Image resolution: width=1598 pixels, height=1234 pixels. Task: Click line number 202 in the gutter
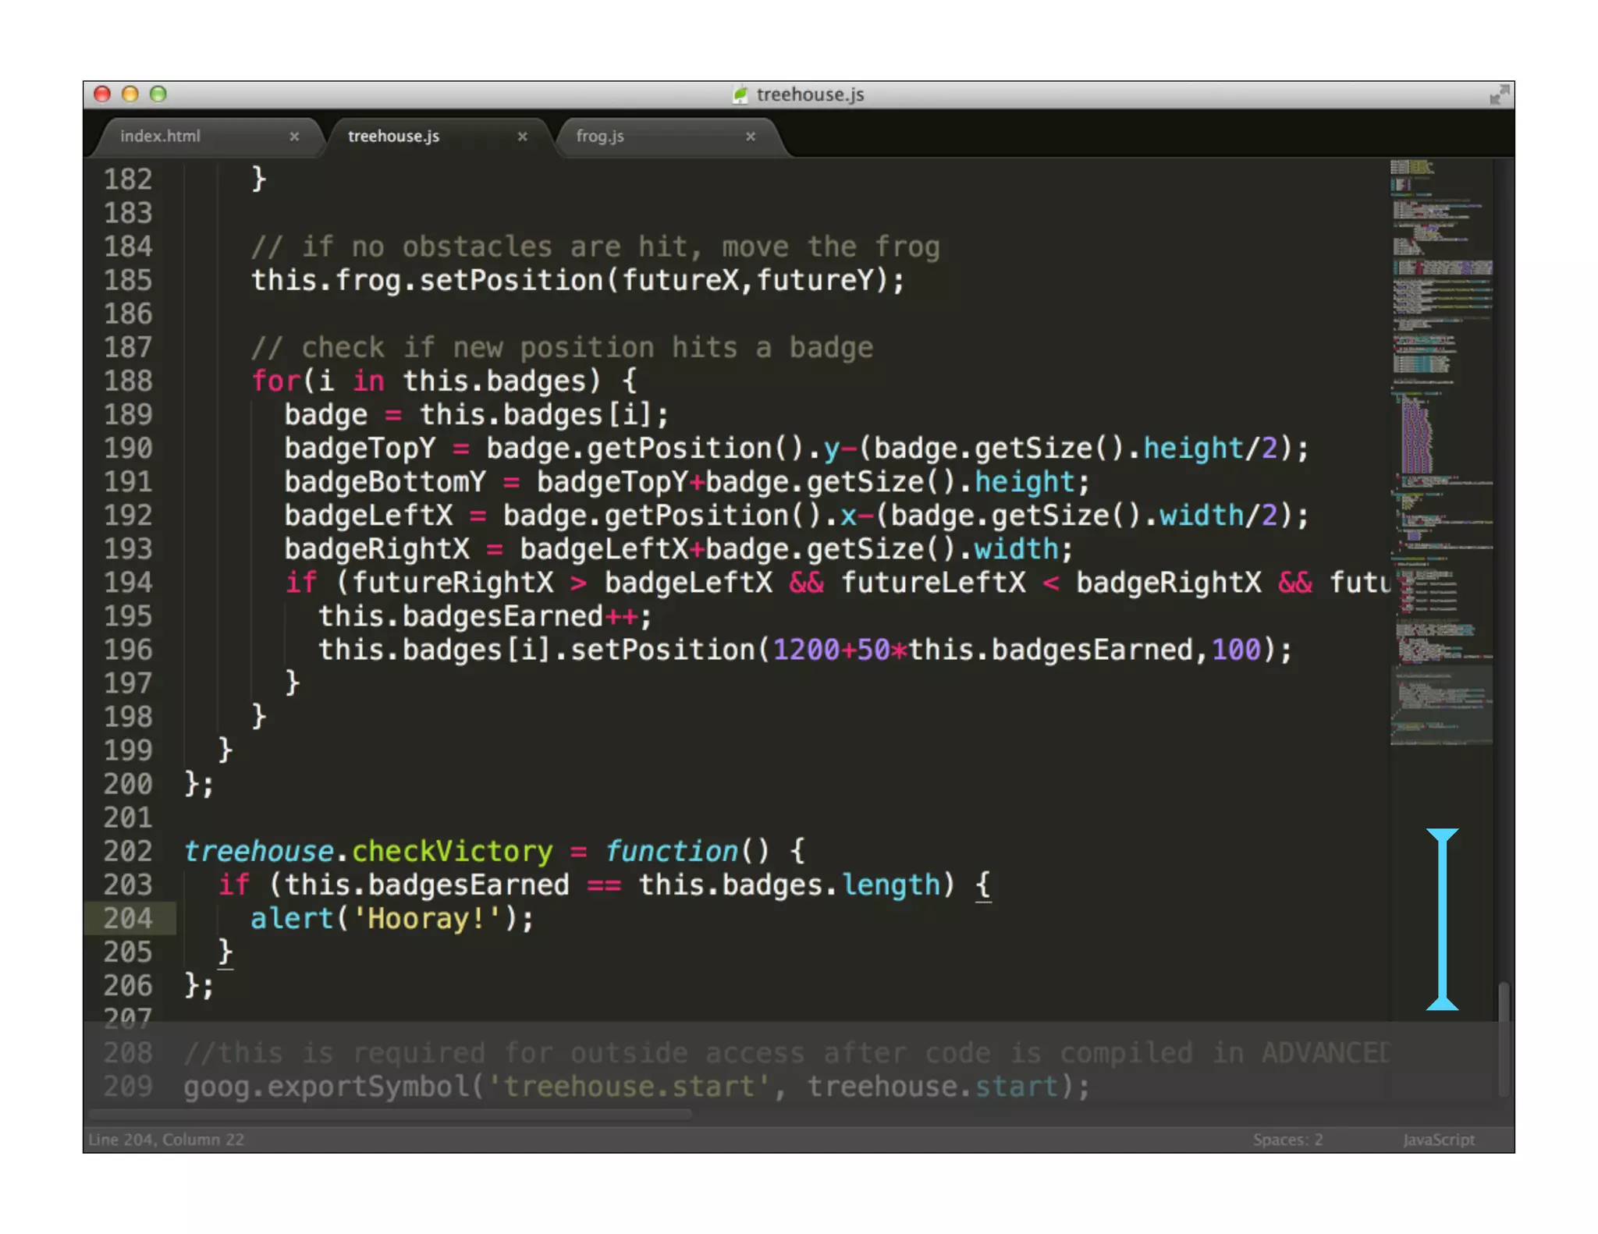coord(128,851)
